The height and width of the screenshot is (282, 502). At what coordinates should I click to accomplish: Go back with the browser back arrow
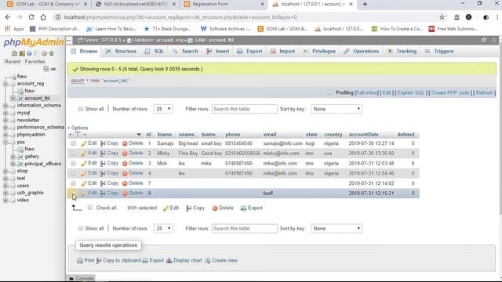8,17
